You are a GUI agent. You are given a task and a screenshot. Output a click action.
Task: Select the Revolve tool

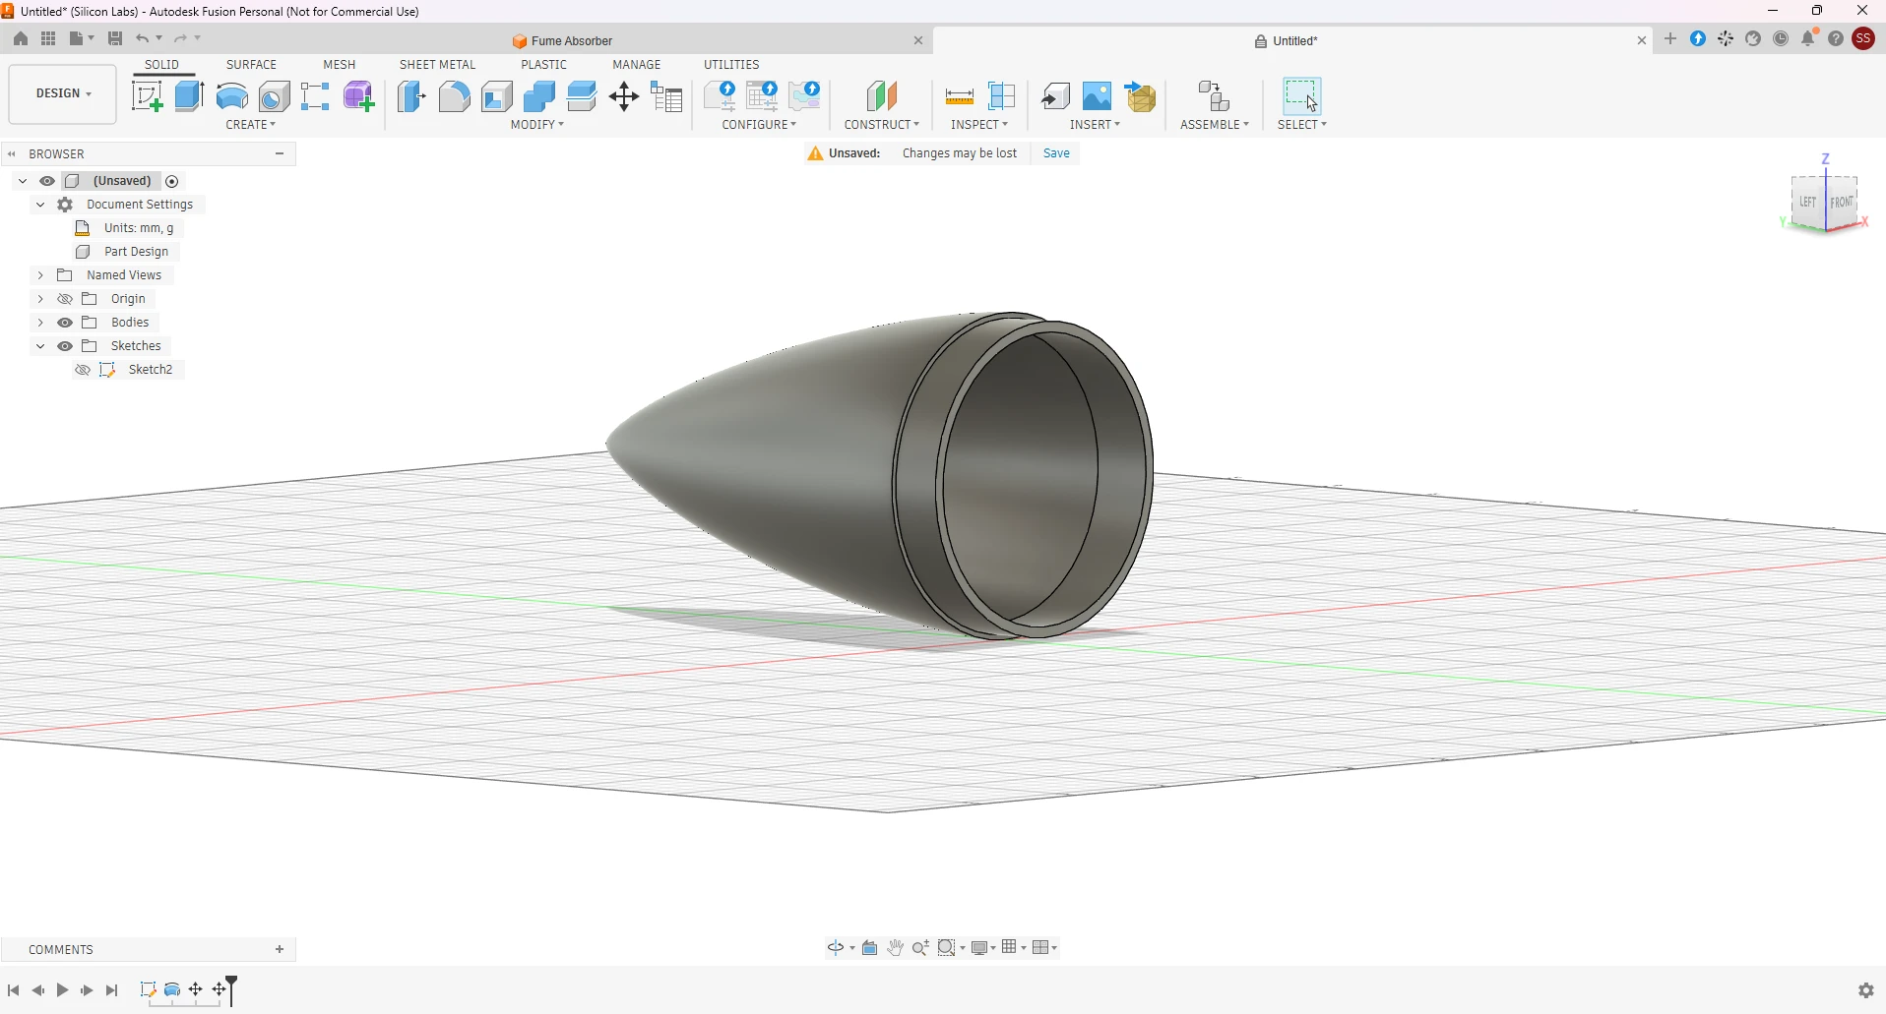point(232,96)
